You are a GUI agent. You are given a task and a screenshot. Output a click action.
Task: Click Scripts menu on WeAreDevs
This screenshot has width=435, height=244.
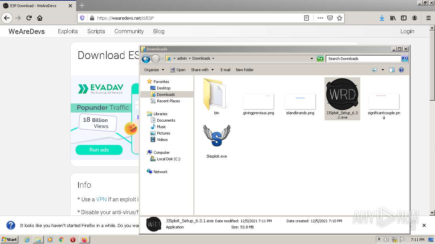point(96,31)
